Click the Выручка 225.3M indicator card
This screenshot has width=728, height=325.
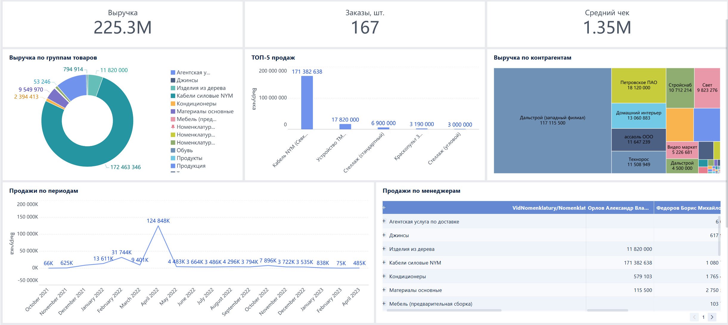pyautogui.click(x=122, y=24)
